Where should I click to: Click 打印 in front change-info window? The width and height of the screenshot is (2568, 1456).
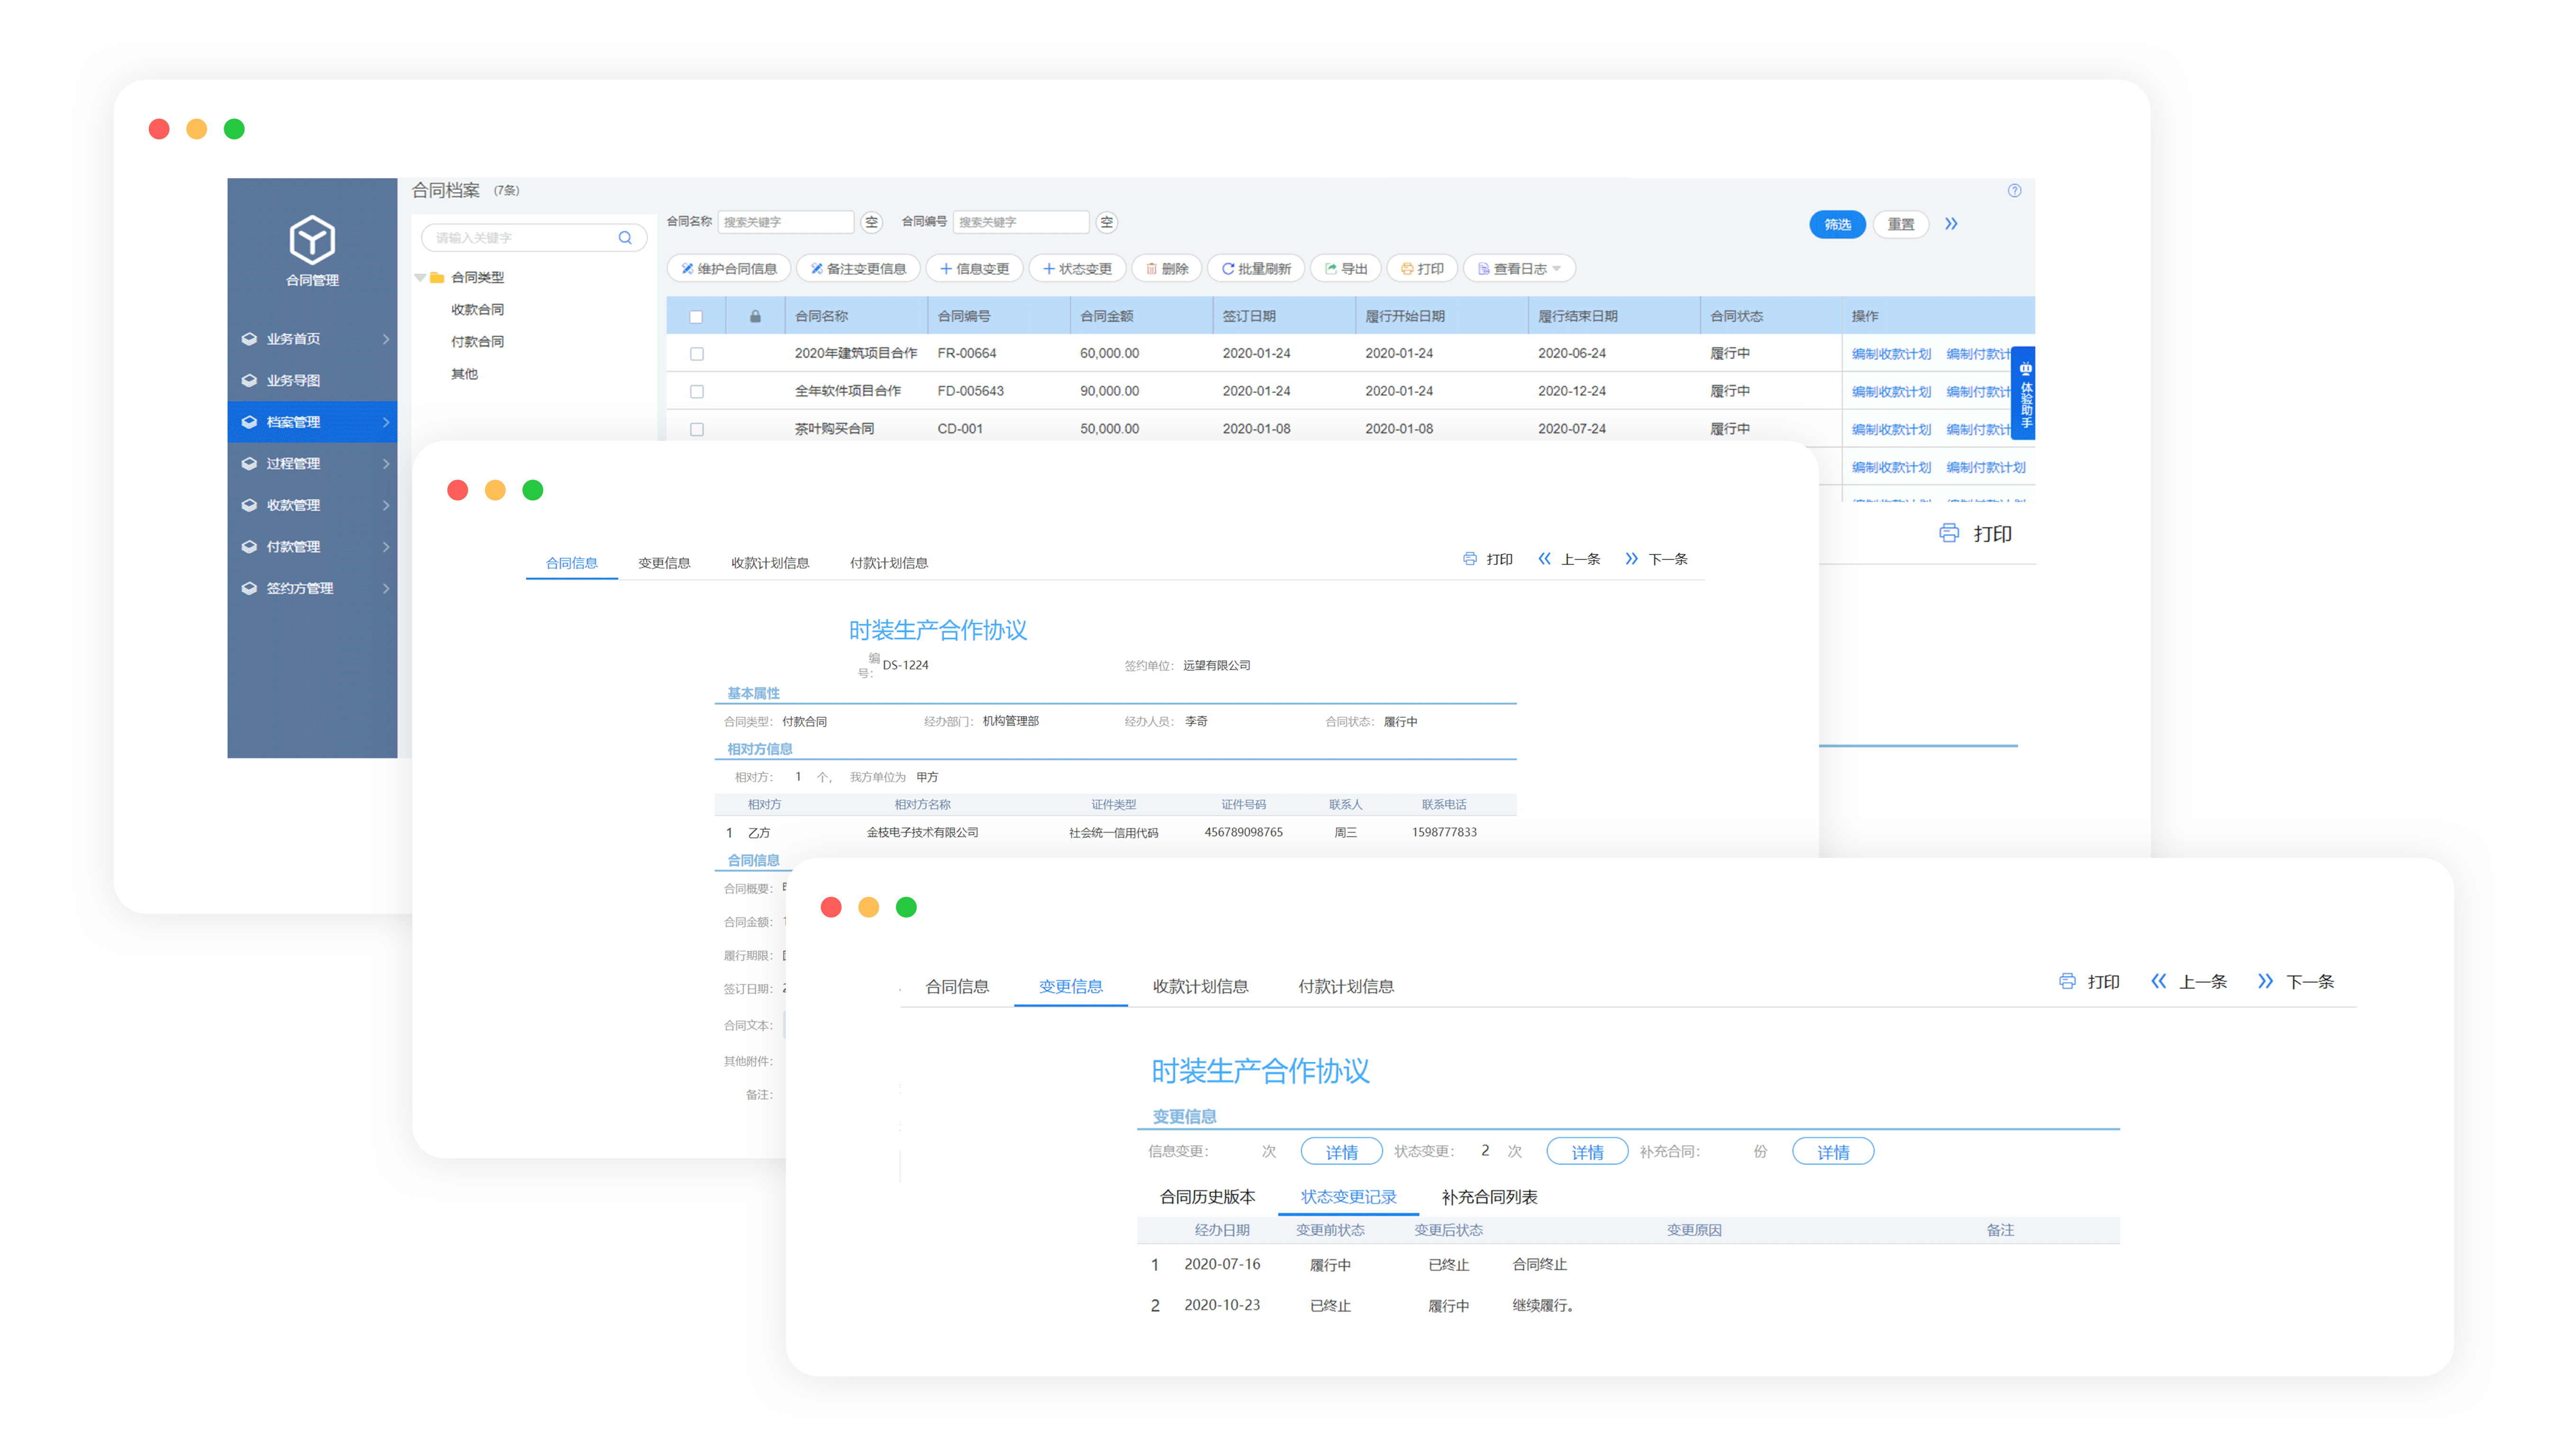[2089, 982]
